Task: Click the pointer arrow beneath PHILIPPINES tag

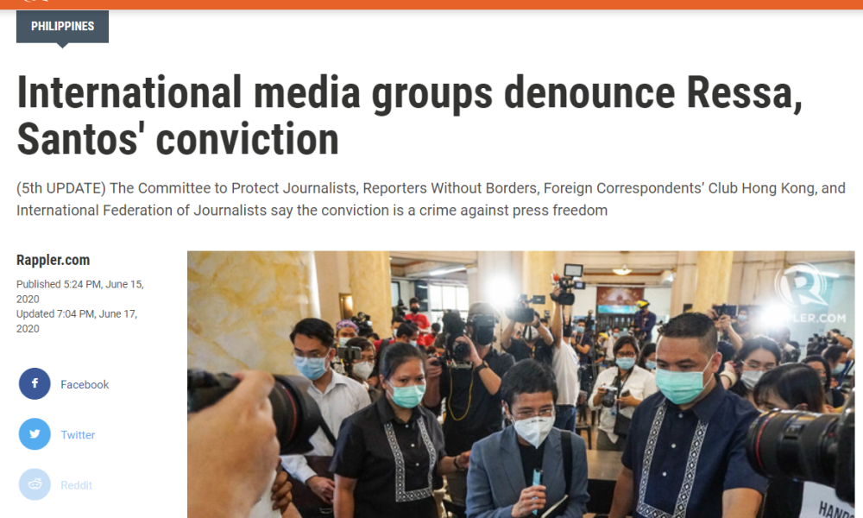Action: [62, 45]
